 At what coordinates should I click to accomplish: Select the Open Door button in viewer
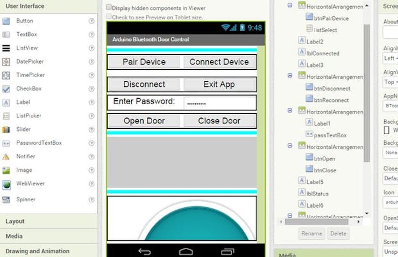144,121
